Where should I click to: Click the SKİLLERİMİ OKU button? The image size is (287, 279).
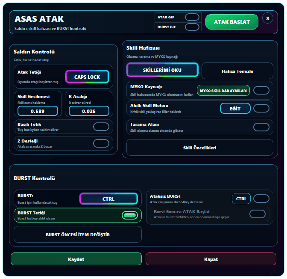point(162,70)
